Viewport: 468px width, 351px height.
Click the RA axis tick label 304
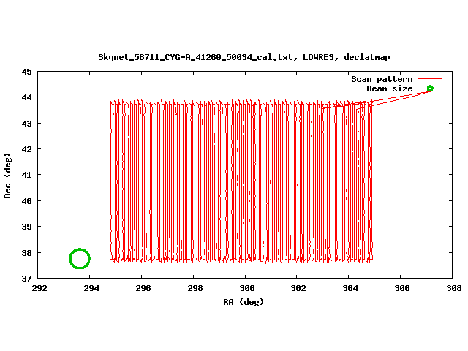point(350,288)
